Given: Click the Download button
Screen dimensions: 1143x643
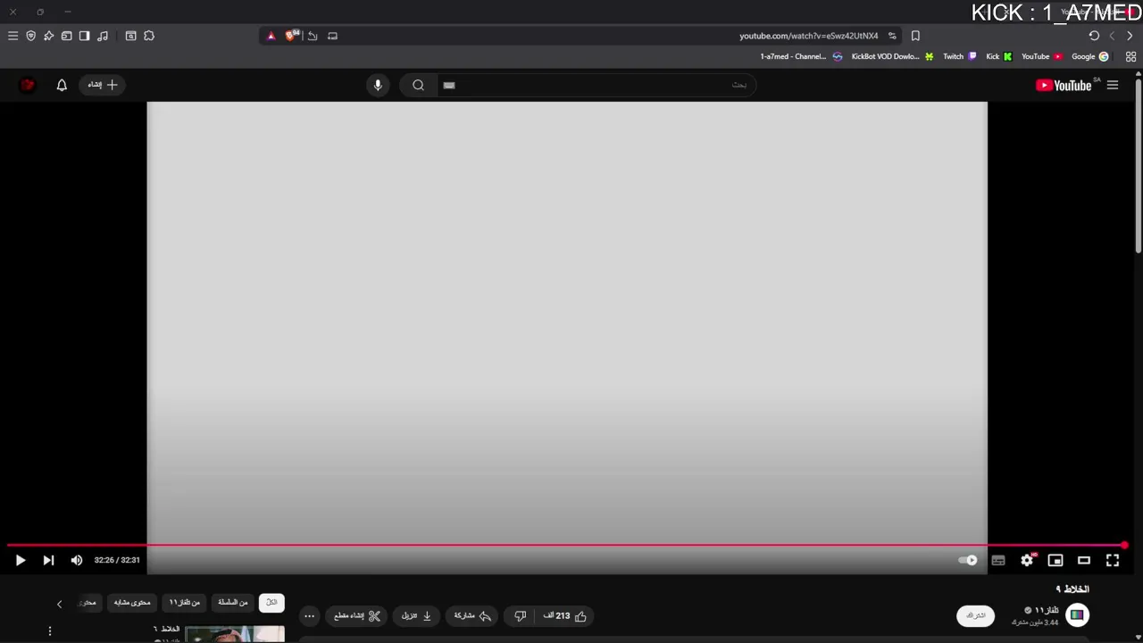Looking at the screenshot, I should click(x=416, y=615).
